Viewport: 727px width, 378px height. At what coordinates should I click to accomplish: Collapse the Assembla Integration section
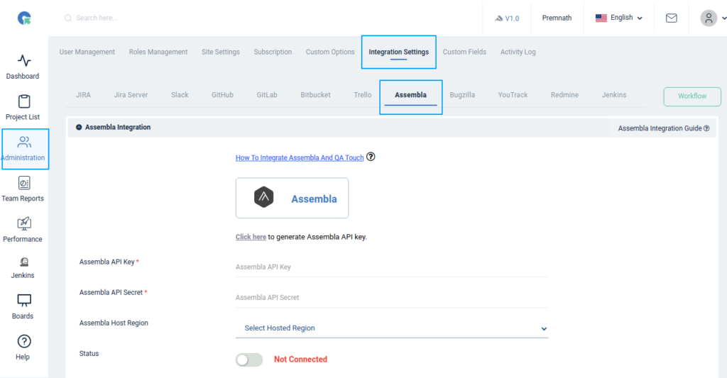coord(79,128)
